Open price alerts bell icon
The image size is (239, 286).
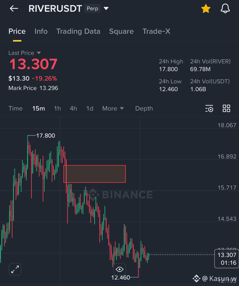(225, 9)
